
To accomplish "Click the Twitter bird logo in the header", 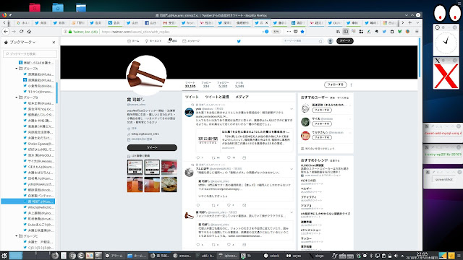I will [x=239, y=41].
